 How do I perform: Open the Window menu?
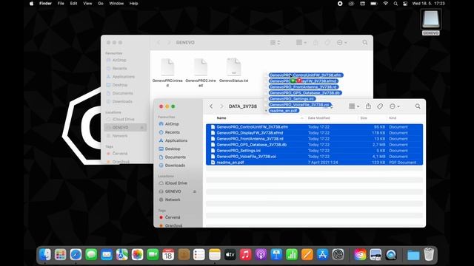click(x=116, y=4)
